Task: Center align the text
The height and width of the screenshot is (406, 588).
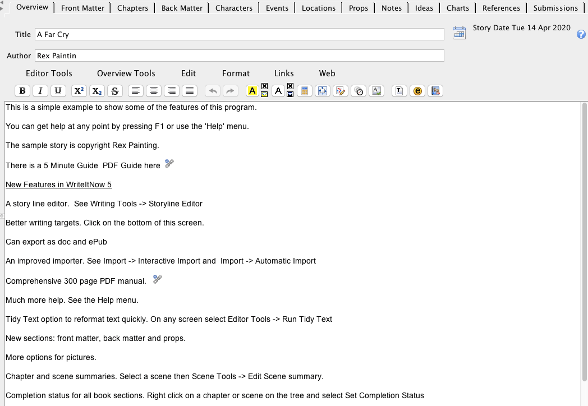Action: (154, 91)
